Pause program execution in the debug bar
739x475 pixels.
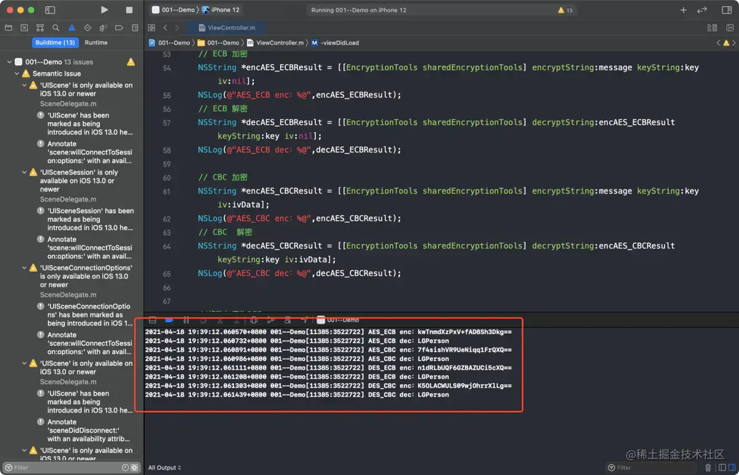tap(186, 320)
